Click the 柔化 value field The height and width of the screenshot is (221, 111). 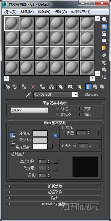pos(42,175)
